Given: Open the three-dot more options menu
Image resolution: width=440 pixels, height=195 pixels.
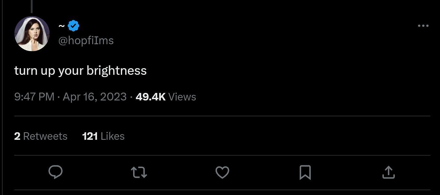Looking at the screenshot, I should (423, 26).
